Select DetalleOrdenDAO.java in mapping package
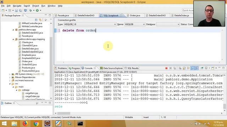The height and width of the screenshot is (127, 227). [x=32, y=52]
